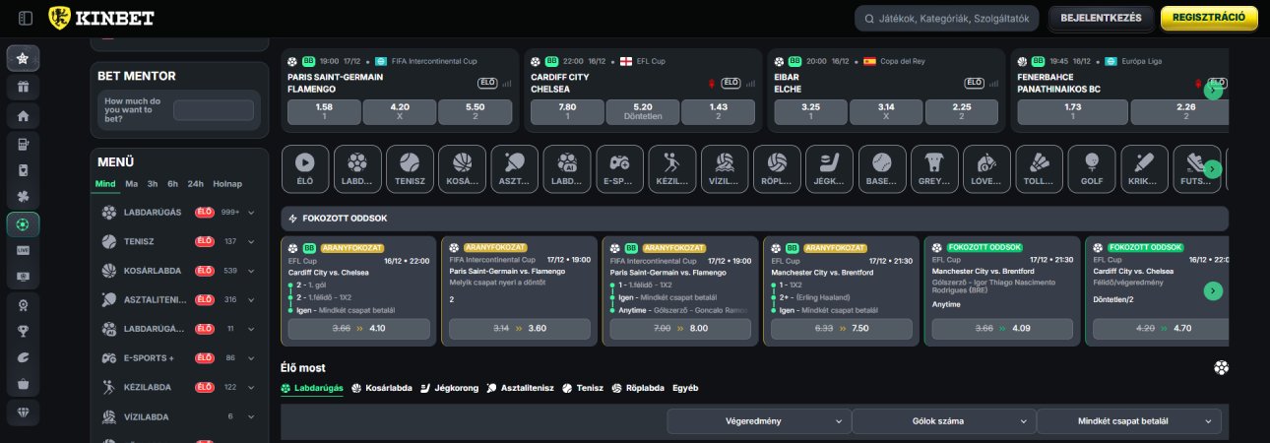Expand the Végeredmény dropdown
1270x443 pixels.
point(758,421)
